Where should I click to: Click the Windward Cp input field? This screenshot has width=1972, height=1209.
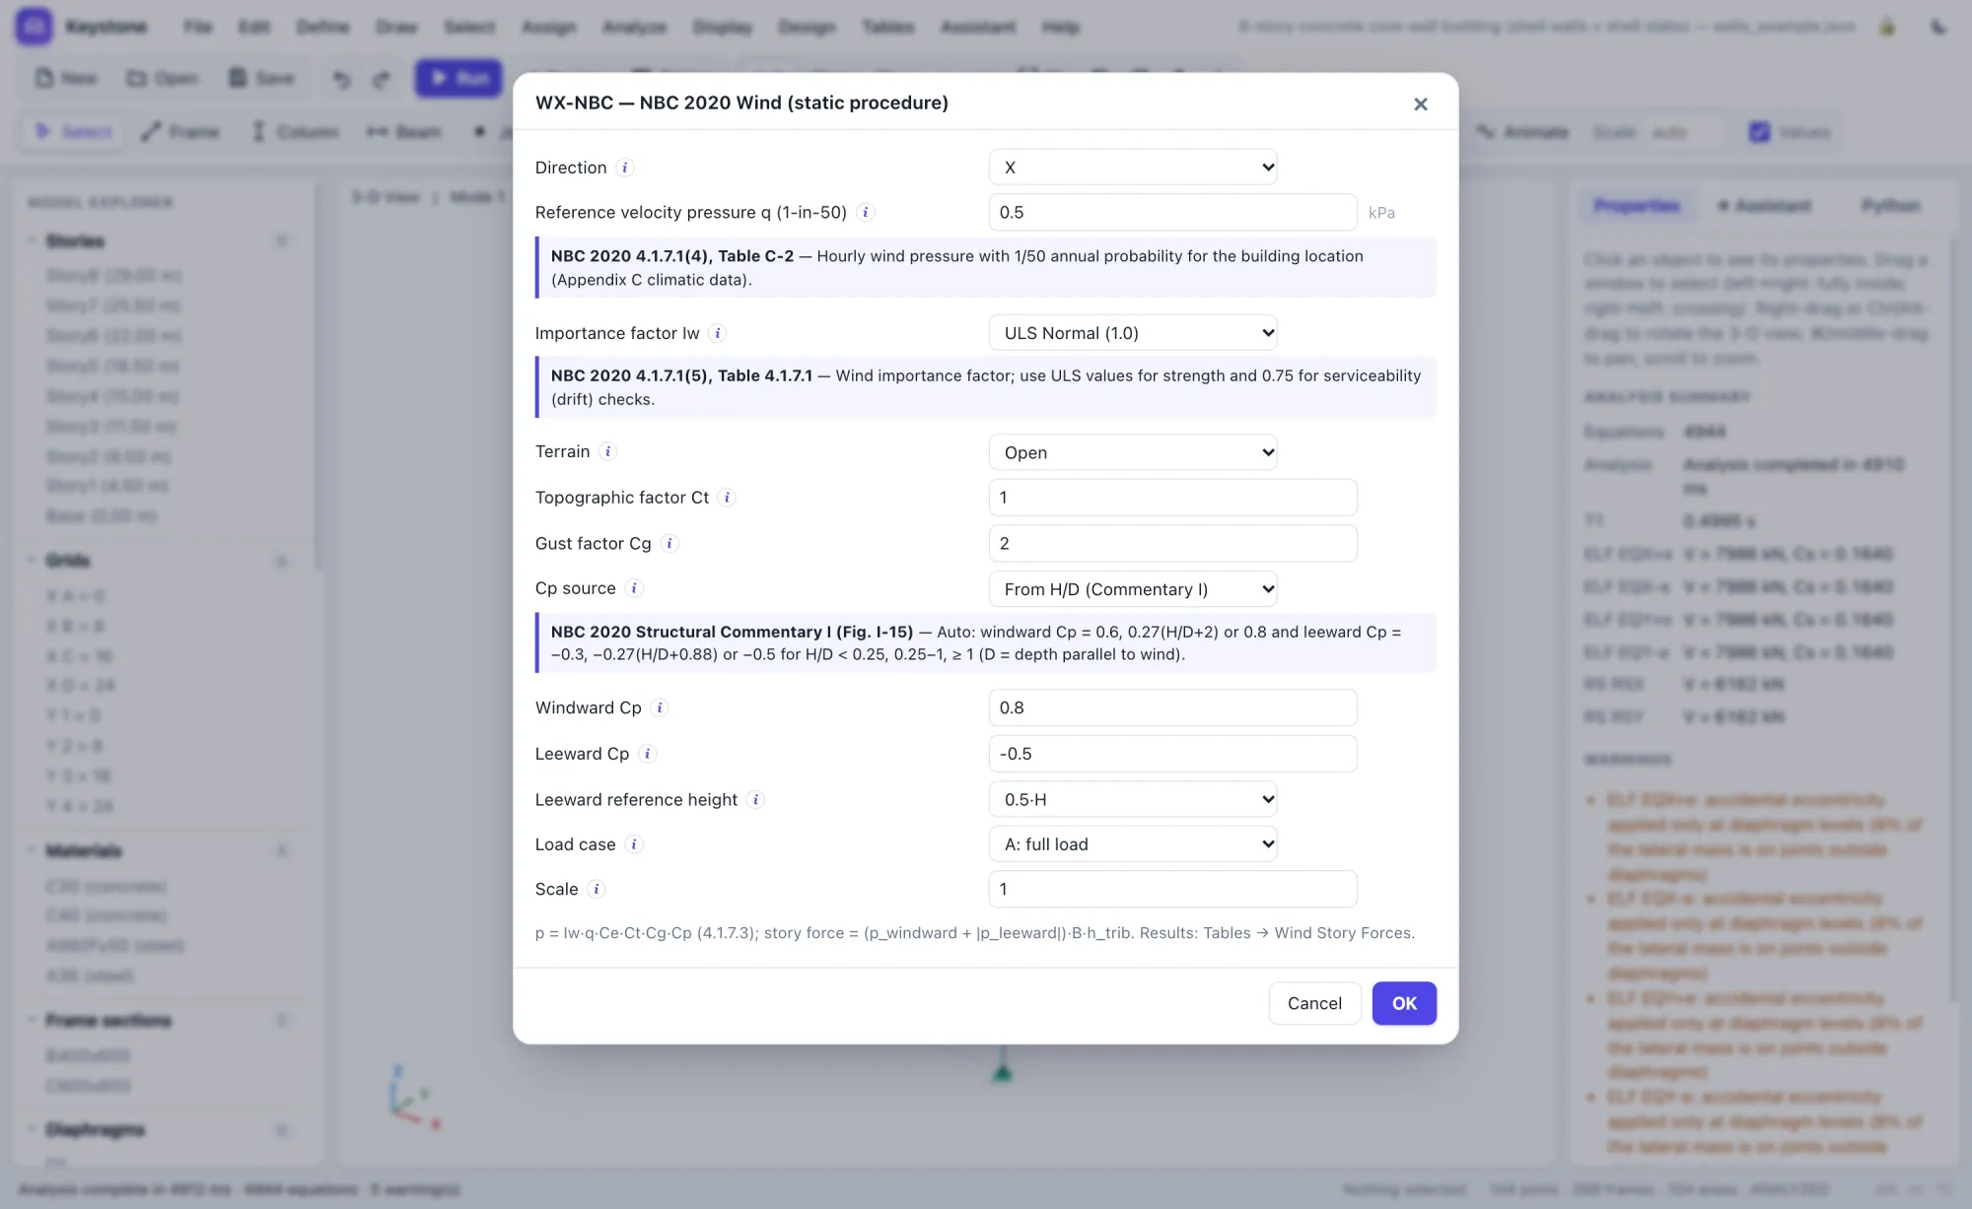click(x=1172, y=707)
